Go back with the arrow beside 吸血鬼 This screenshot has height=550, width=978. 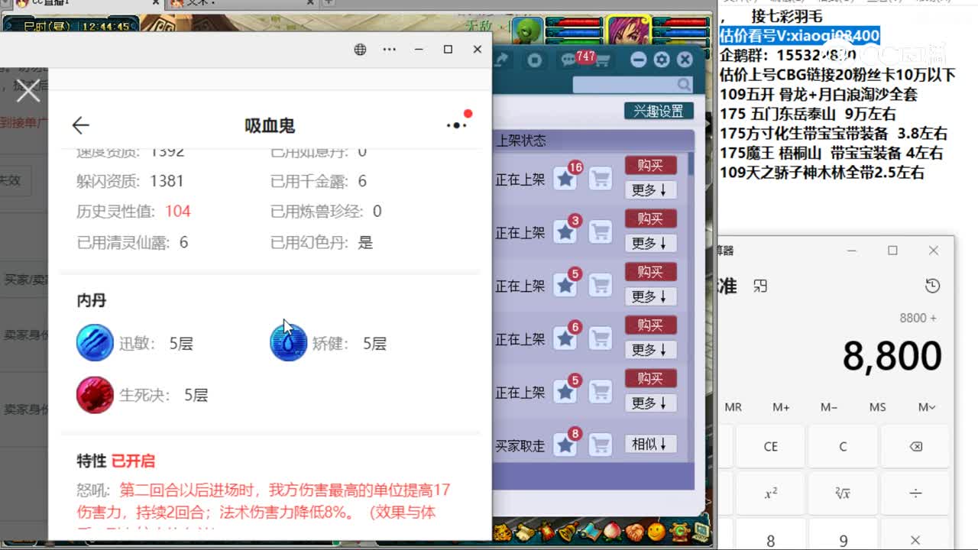click(x=80, y=125)
